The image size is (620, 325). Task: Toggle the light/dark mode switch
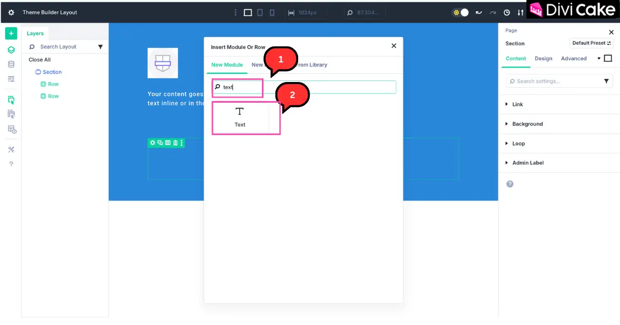click(x=460, y=12)
